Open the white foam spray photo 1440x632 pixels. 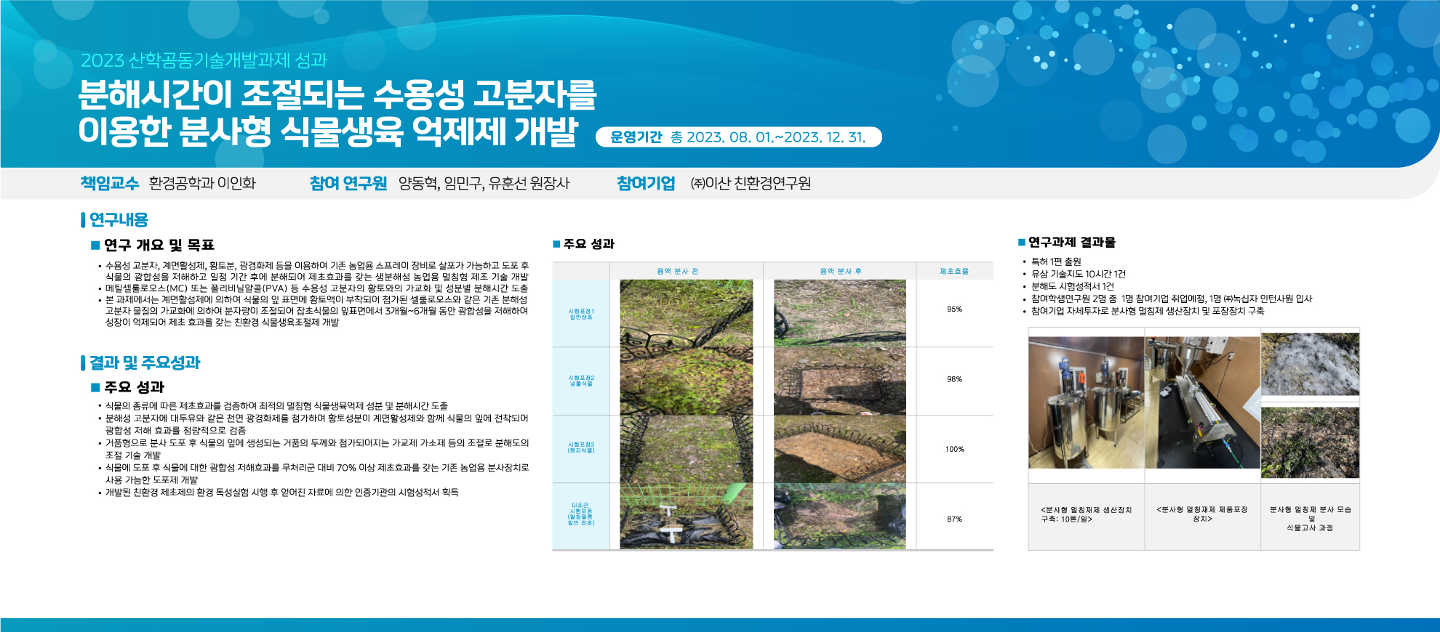click(1310, 364)
